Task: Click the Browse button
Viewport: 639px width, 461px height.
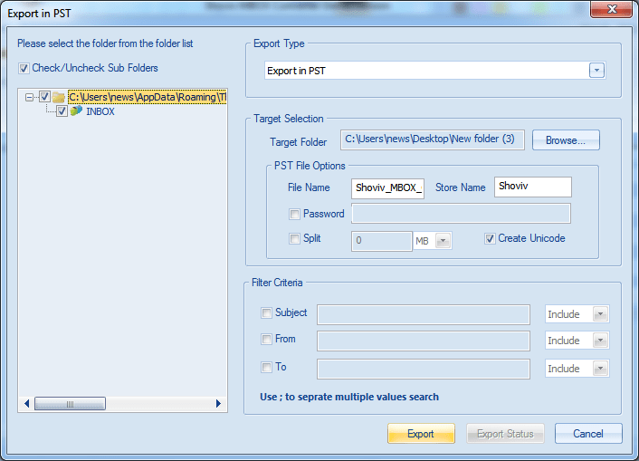Action: (566, 140)
